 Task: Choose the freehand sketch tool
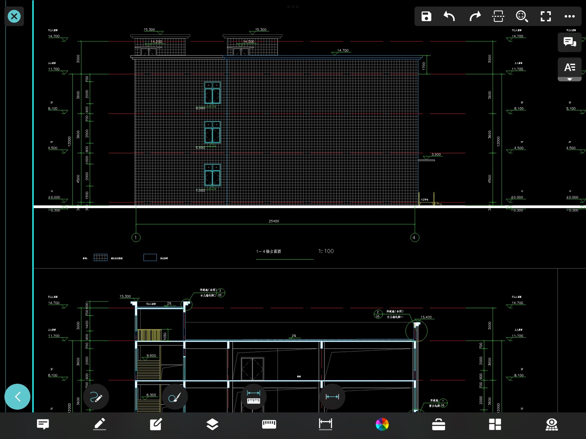click(96, 397)
